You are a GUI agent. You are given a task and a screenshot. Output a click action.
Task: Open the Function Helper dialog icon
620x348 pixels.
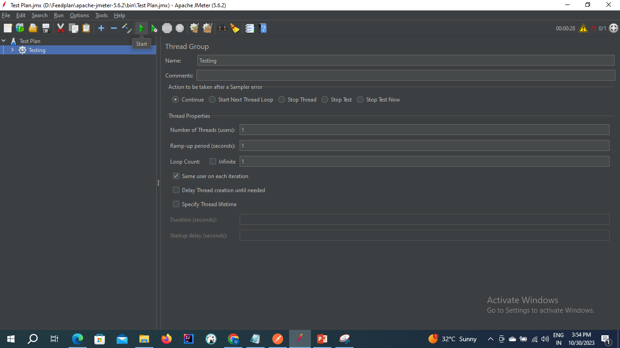pos(250,28)
